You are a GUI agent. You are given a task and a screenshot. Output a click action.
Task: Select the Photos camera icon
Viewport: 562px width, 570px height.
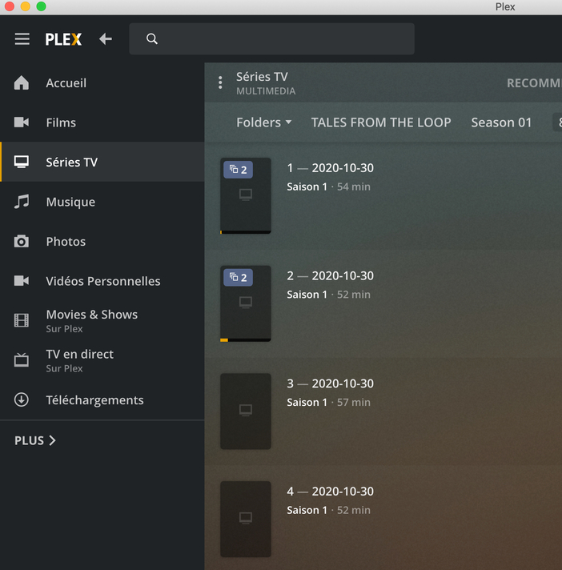point(22,241)
